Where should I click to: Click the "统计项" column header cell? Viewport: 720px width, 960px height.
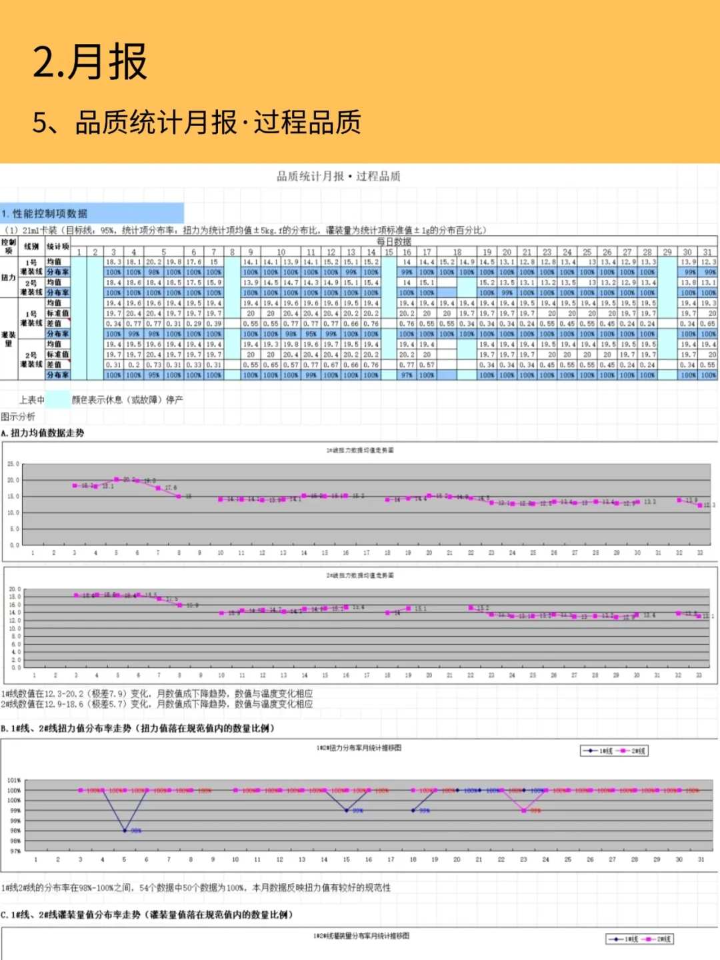(57, 246)
